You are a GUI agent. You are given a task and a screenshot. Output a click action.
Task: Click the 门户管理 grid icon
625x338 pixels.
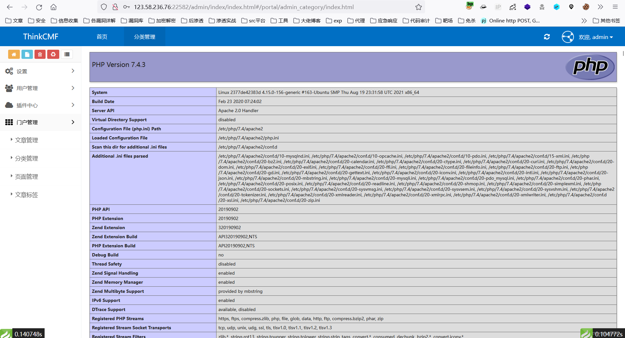click(x=9, y=122)
